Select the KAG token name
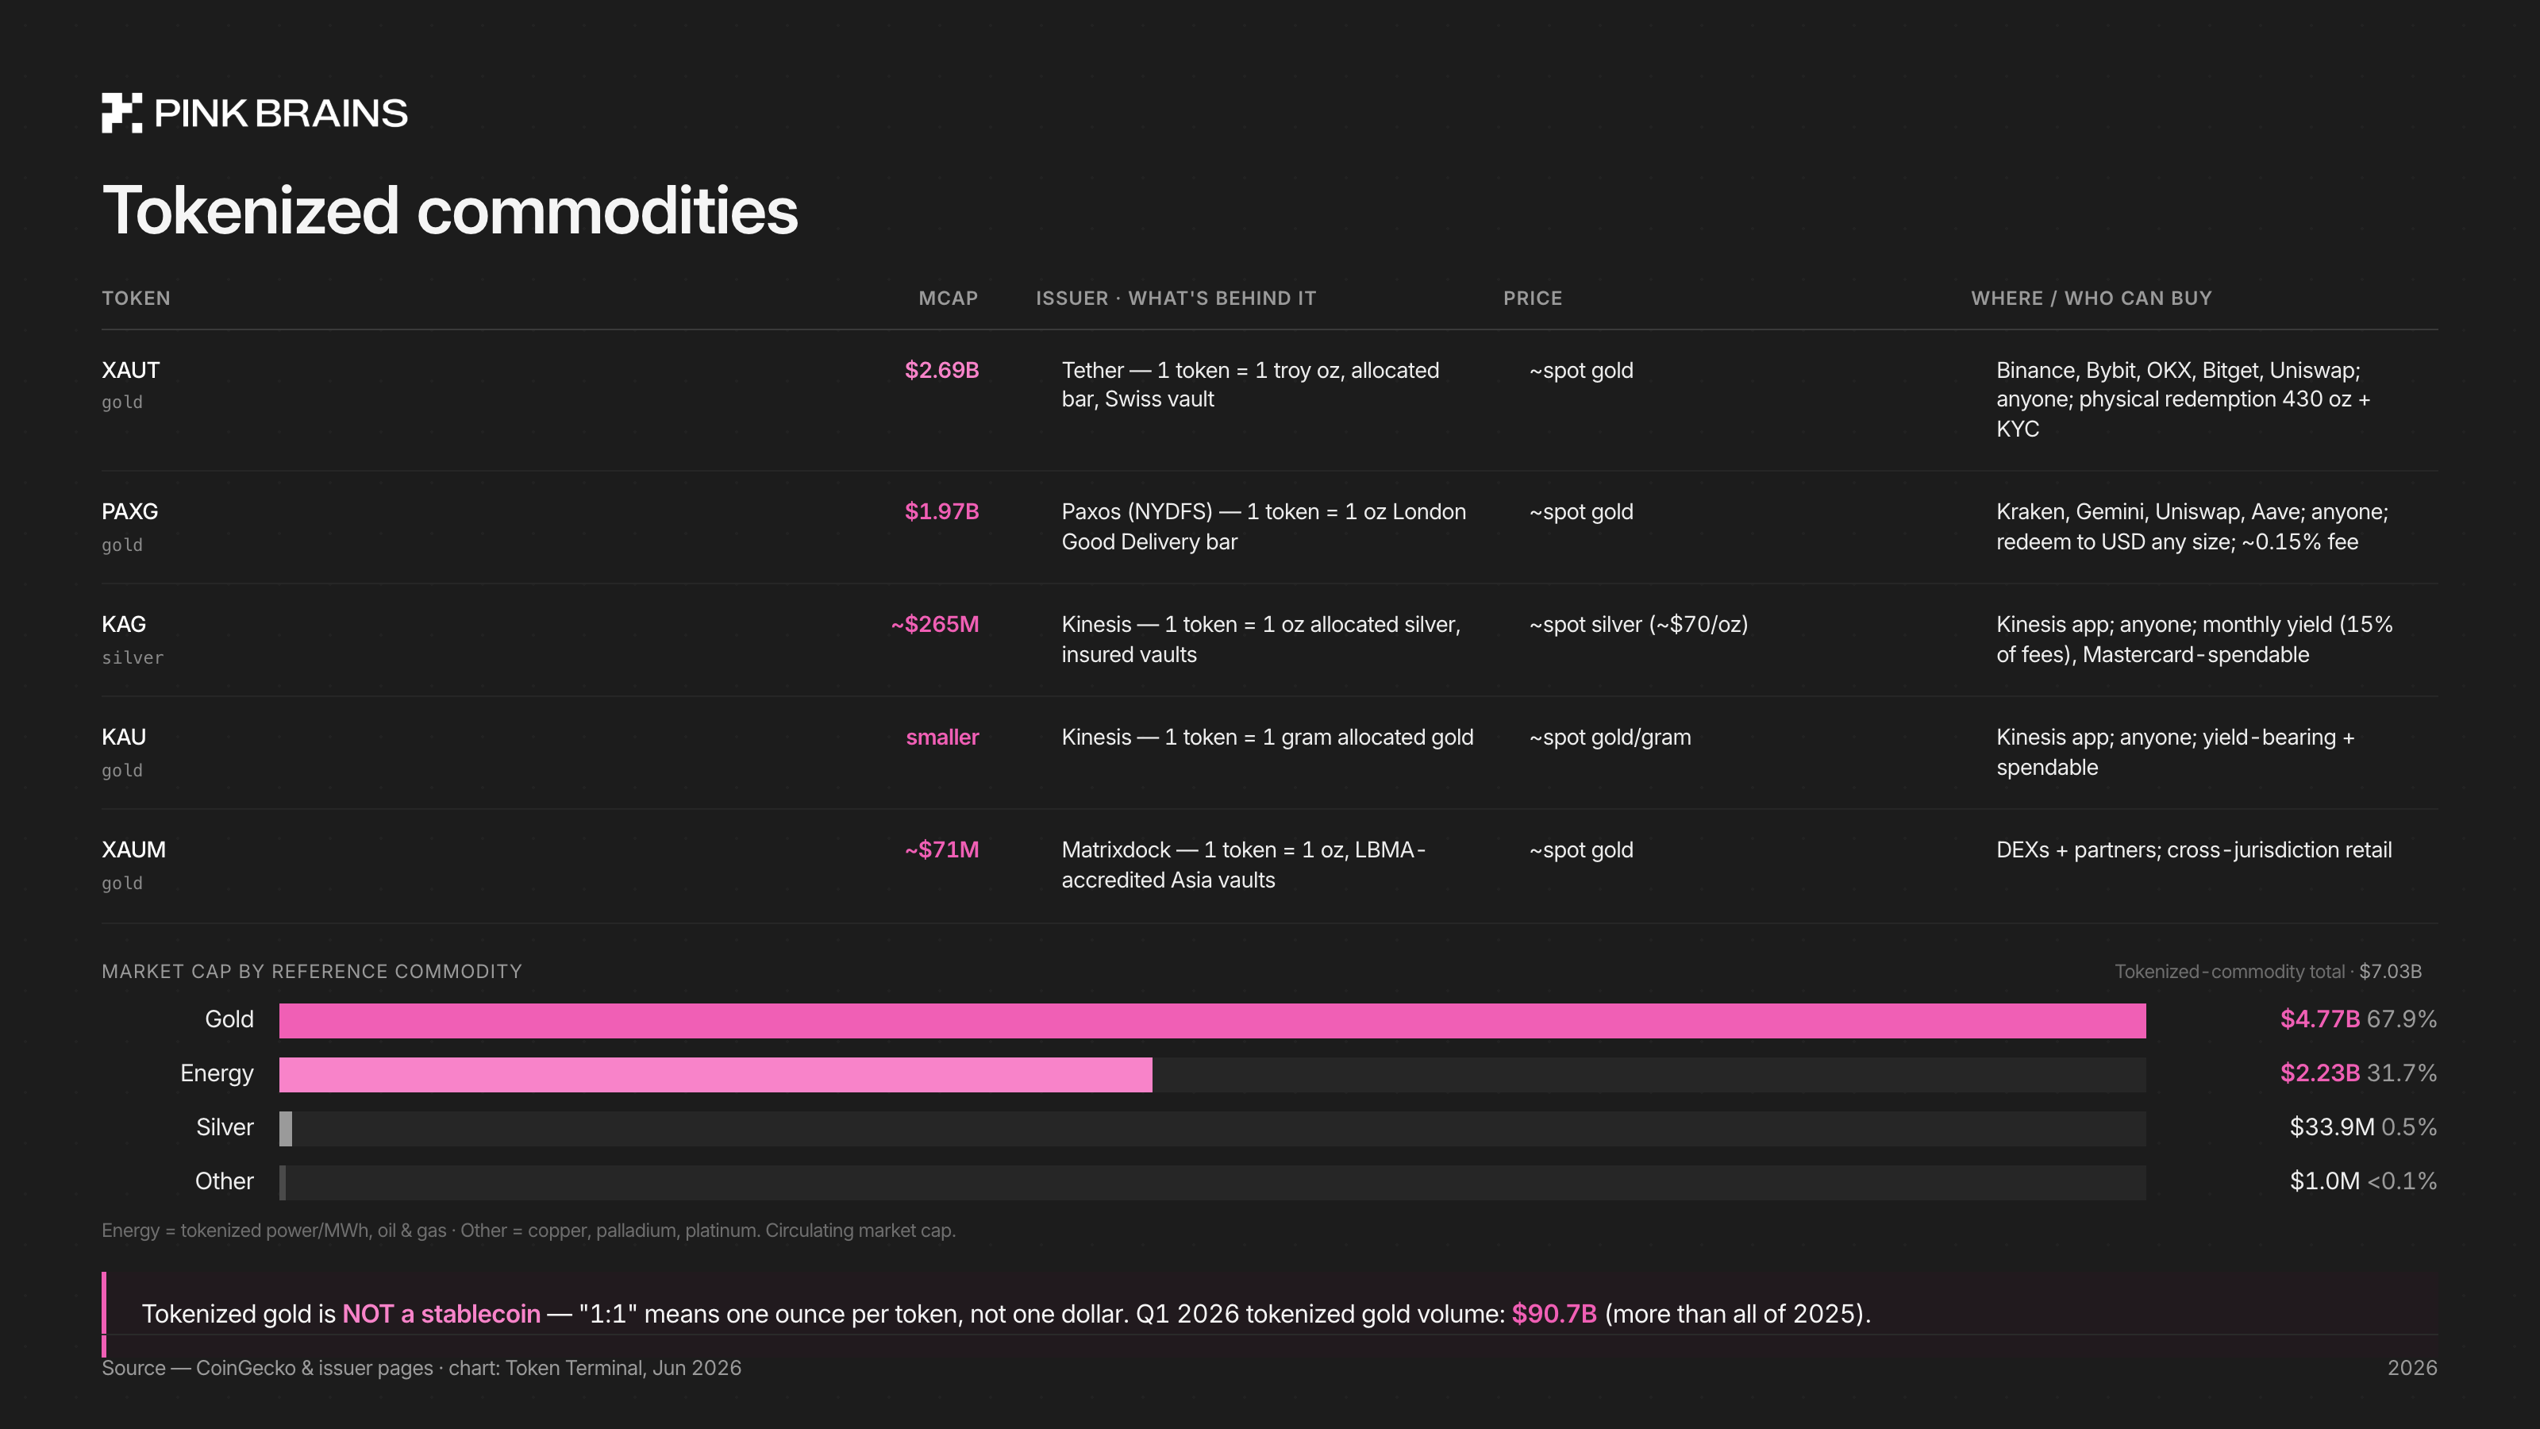This screenshot has height=1429, width=2540. point(123,624)
